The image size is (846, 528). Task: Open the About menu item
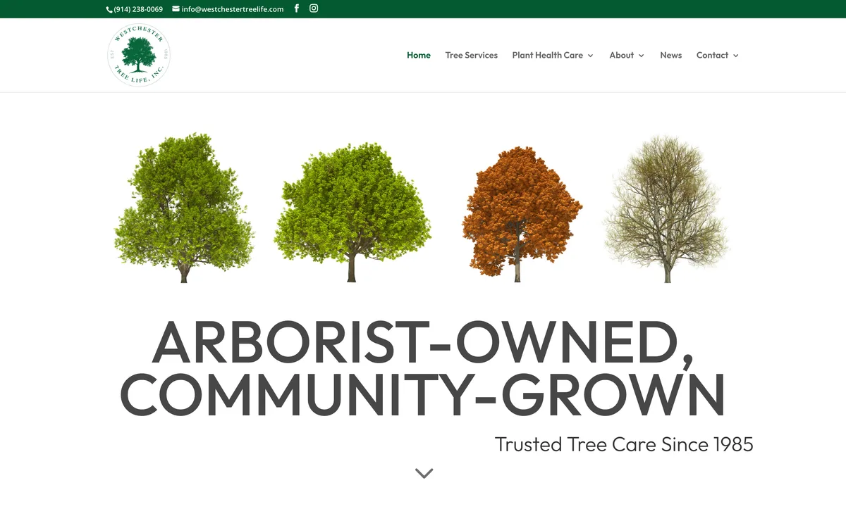(622, 55)
